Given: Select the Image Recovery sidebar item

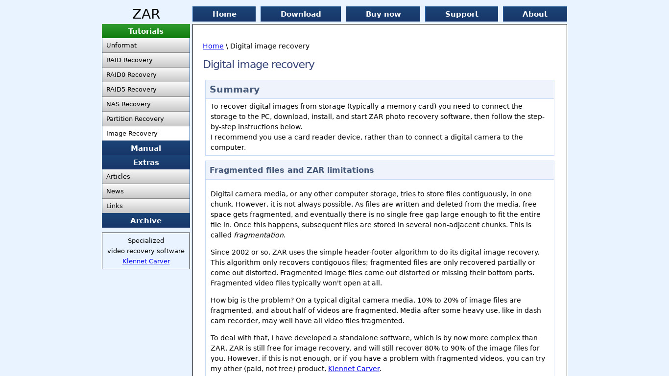Looking at the screenshot, I should [x=146, y=134].
